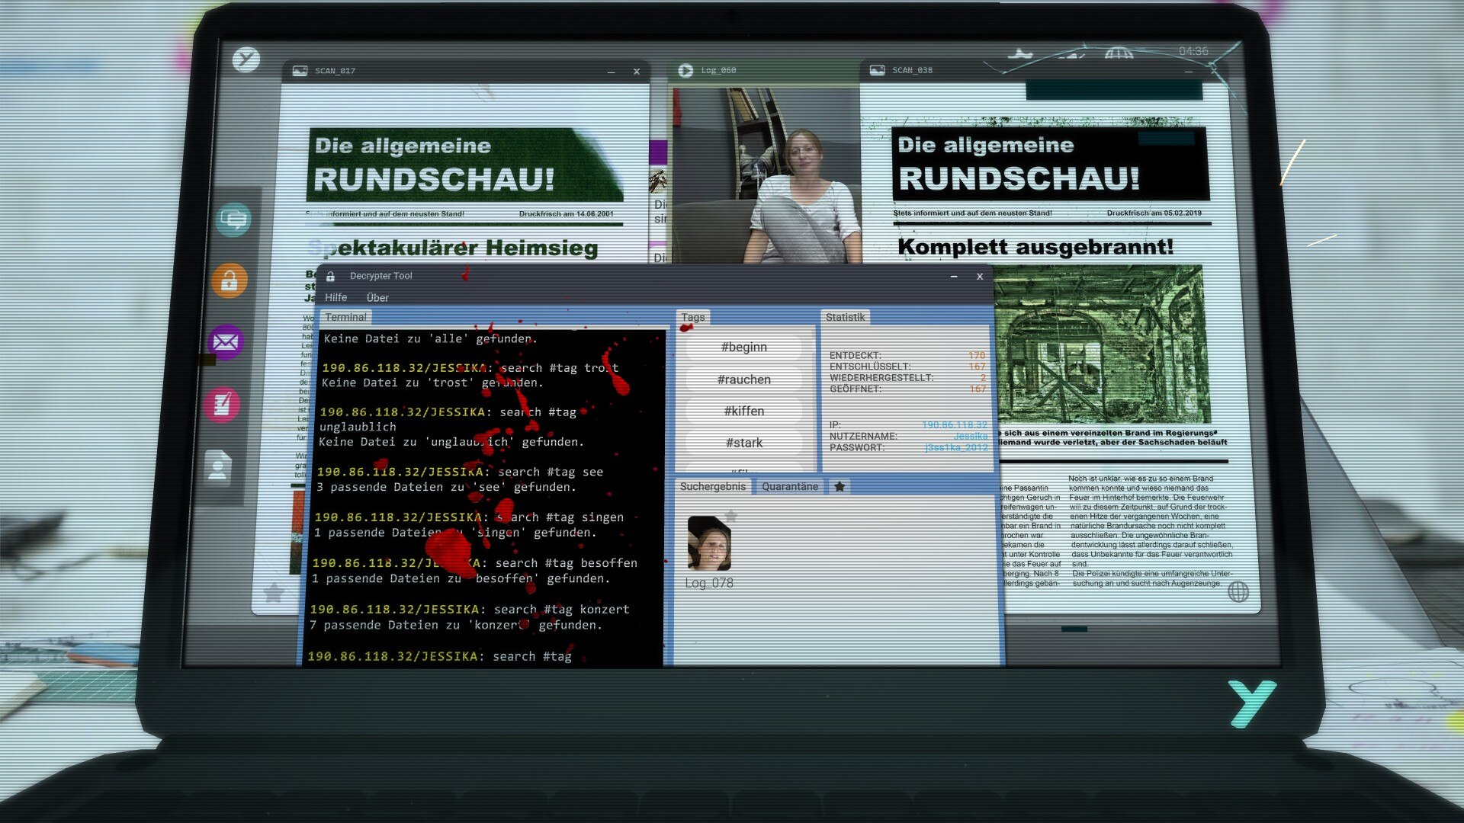The height and width of the screenshot is (823, 1464).
Task: Open the Log_078 video thumbnail
Action: tap(709, 543)
